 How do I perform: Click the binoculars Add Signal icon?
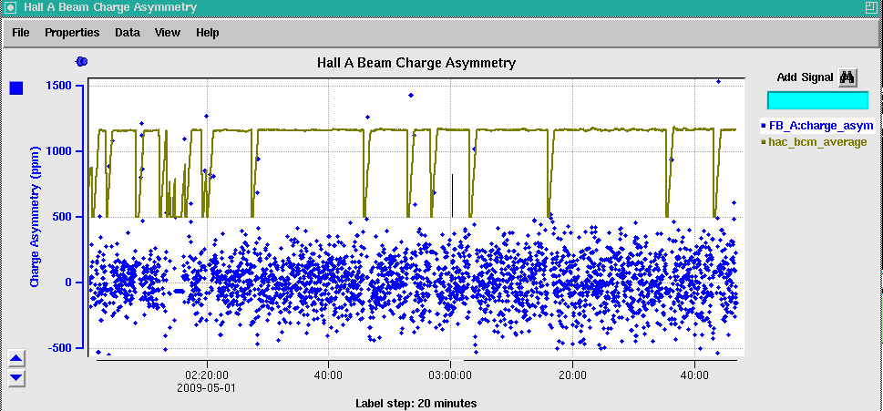(x=847, y=77)
